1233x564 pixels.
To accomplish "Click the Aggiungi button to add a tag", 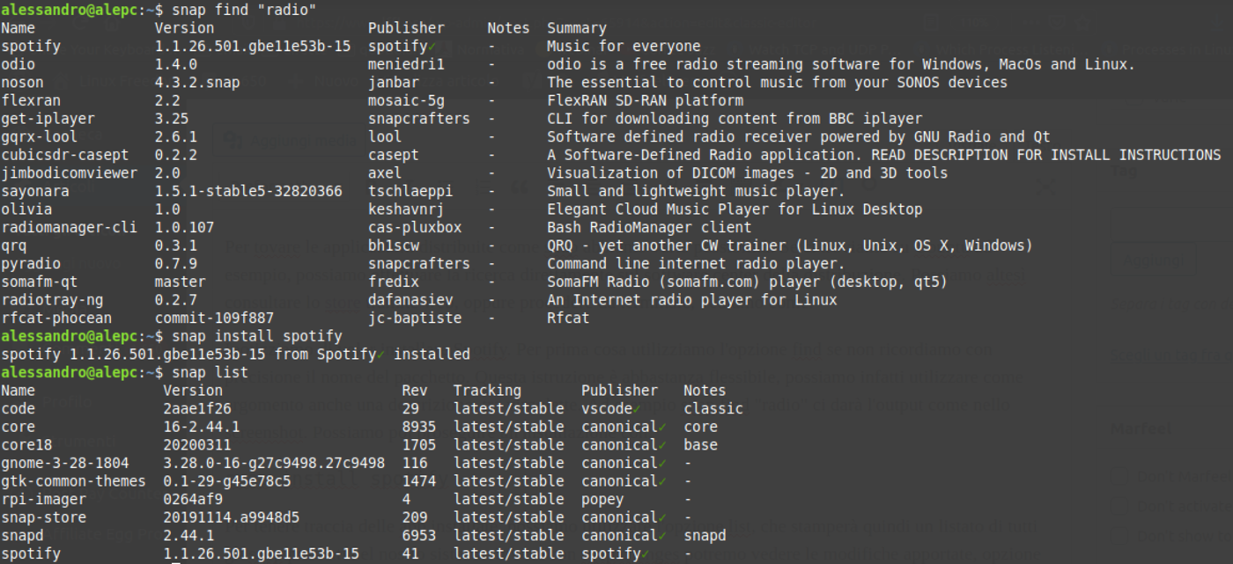I will [1152, 259].
